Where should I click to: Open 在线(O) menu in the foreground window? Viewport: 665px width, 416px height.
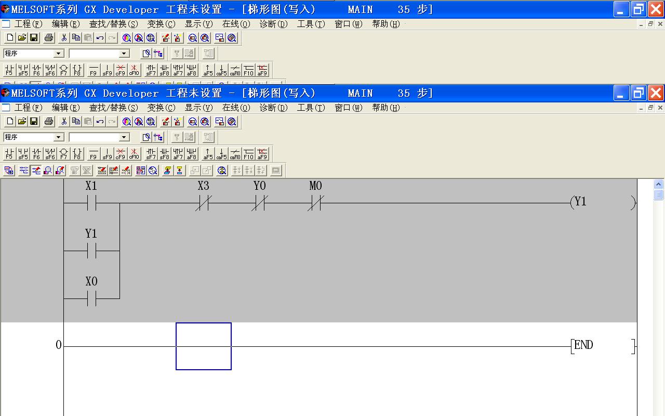coord(236,108)
